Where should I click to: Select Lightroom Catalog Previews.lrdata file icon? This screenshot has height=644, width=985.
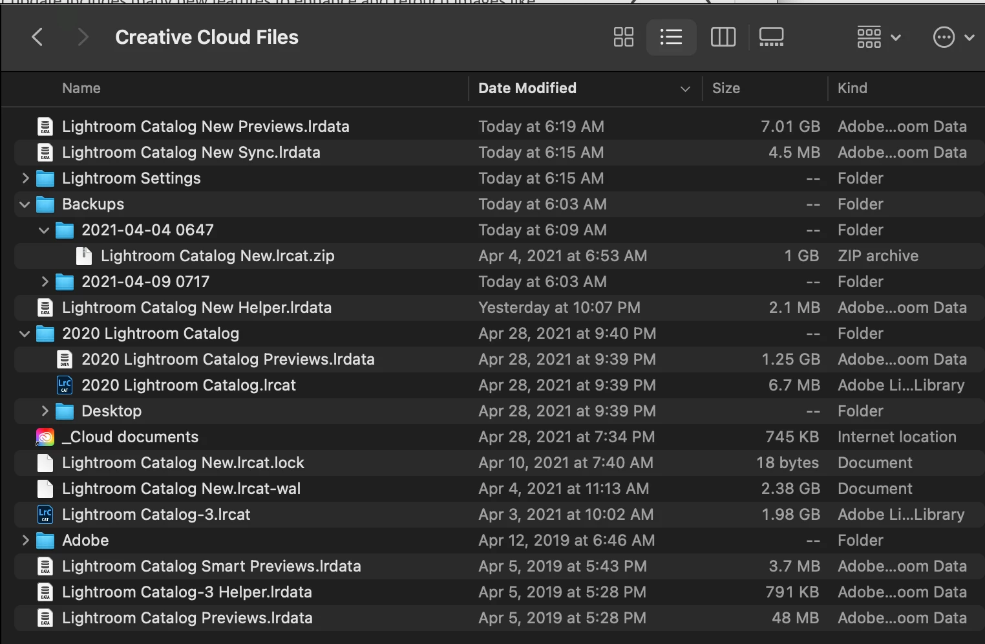[45, 618]
